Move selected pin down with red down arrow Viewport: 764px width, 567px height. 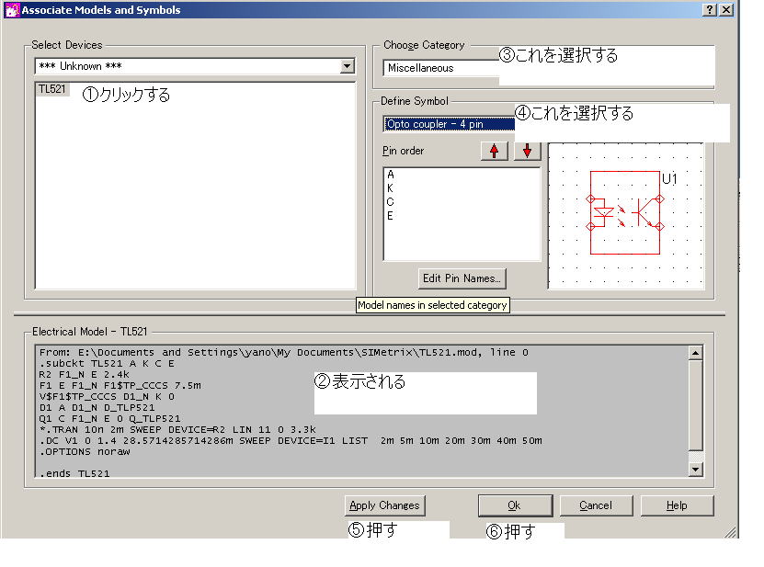(x=527, y=151)
